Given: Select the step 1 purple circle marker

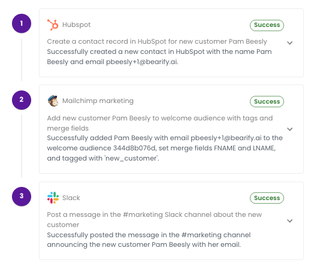Looking at the screenshot, I should pos(22,23).
